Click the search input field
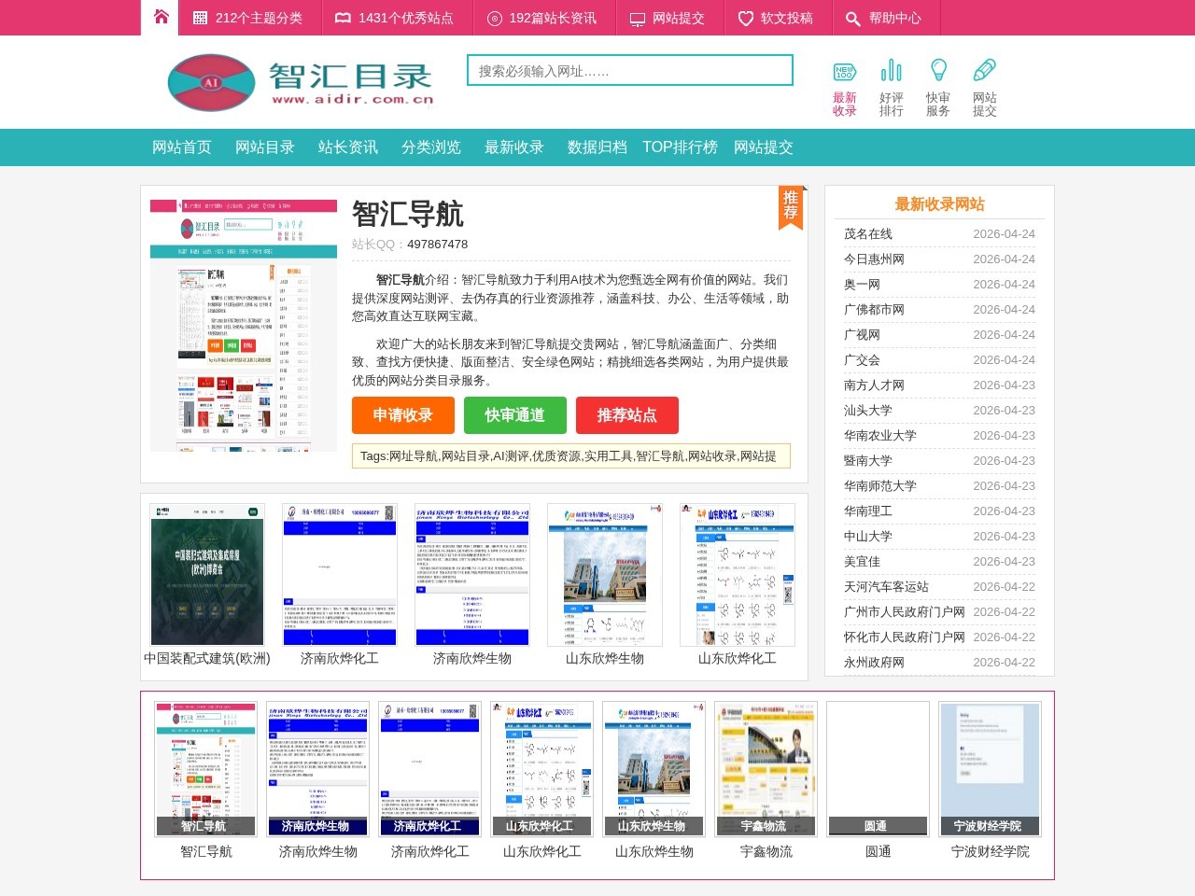This screenshot has width=1195, height=896. click(628, 69)
